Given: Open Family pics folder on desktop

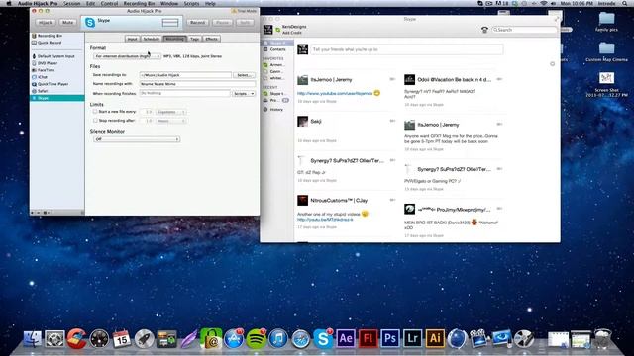Looking at the screenshot, I should tap(606, 22).
